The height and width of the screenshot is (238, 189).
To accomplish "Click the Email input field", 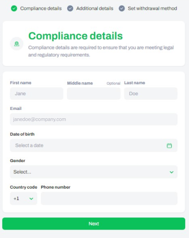I will 94,119.
